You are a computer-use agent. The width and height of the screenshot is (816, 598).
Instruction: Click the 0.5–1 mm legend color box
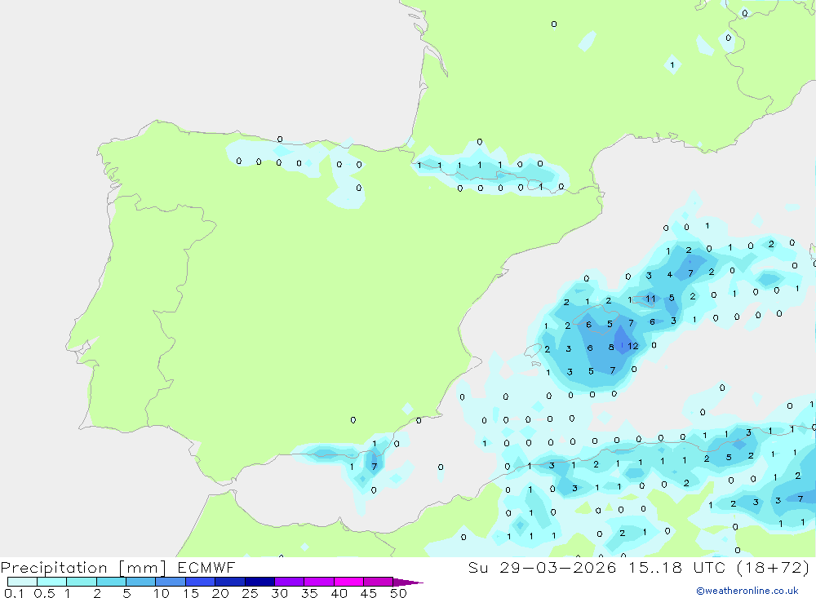pyautogui.click(x=51, y=582)
